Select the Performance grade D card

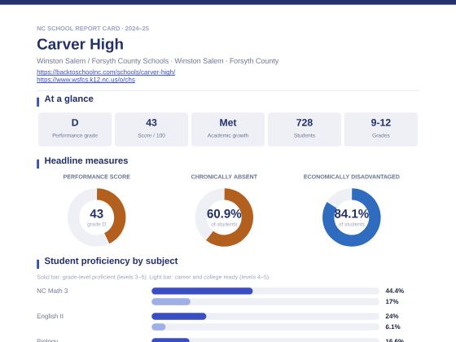pos(75,129)
